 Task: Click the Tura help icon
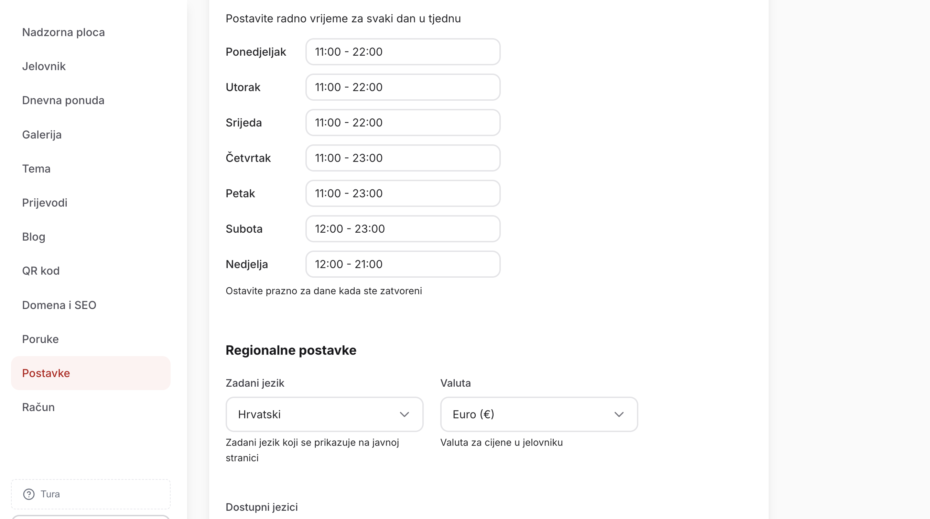click(x=29, y=494)
